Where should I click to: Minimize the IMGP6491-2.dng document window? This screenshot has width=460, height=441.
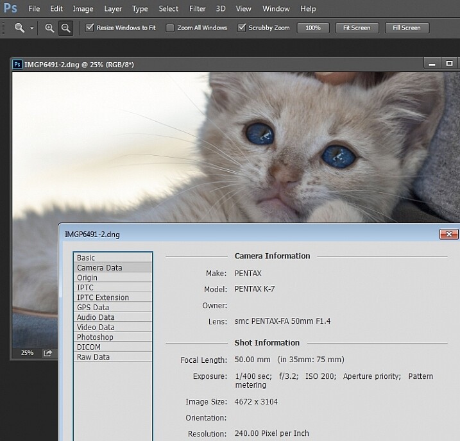[432, 63]
